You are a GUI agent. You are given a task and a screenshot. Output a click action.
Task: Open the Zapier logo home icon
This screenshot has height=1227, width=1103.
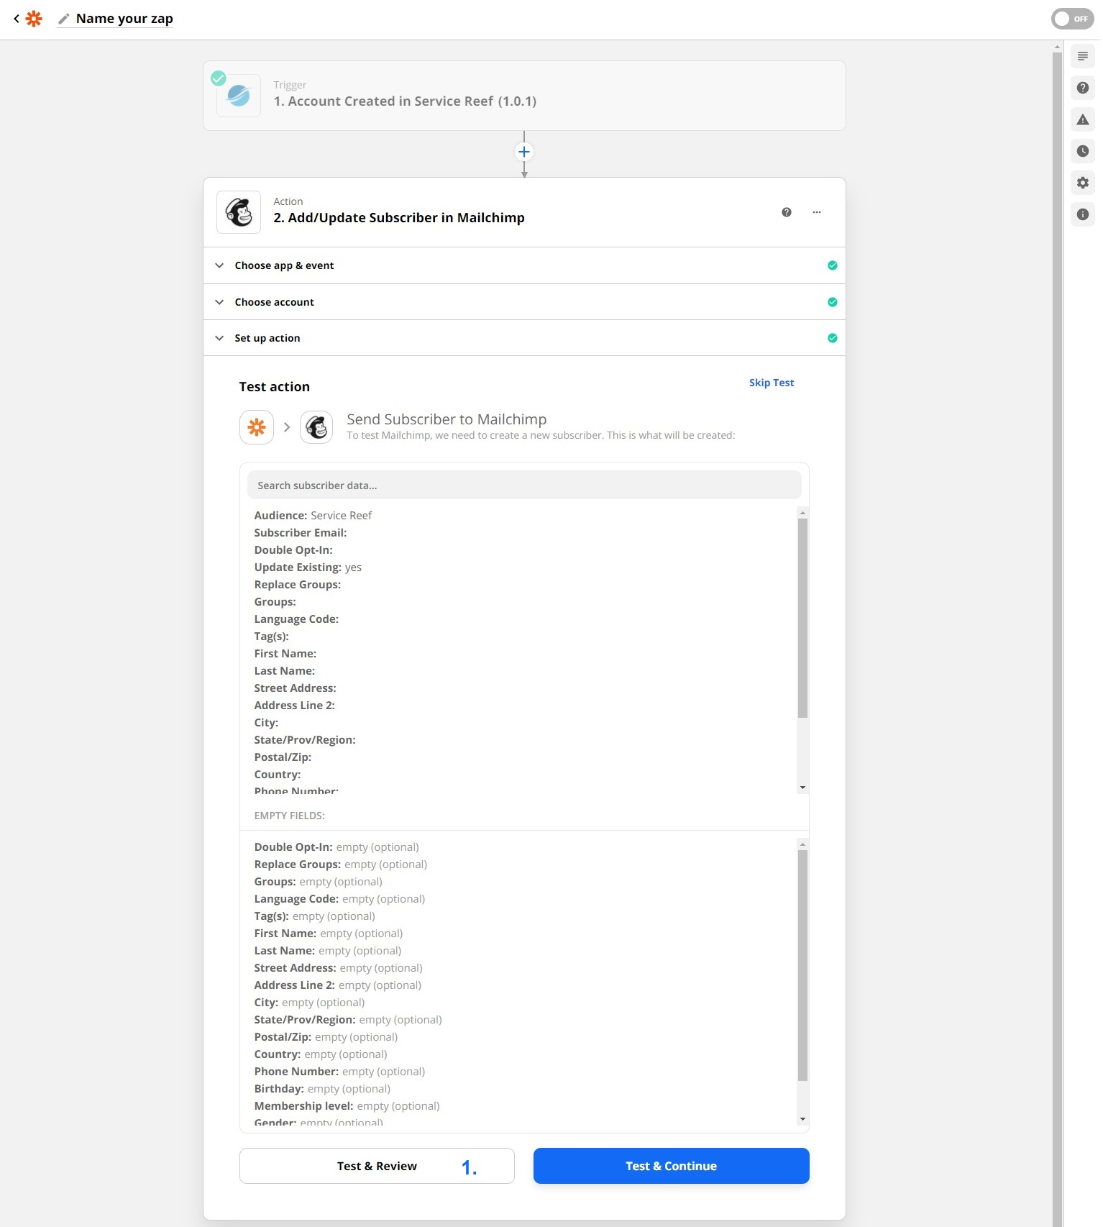(x=34, y=19)
